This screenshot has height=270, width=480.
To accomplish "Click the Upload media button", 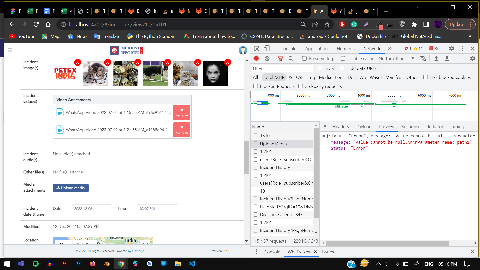I will (71, 188).
